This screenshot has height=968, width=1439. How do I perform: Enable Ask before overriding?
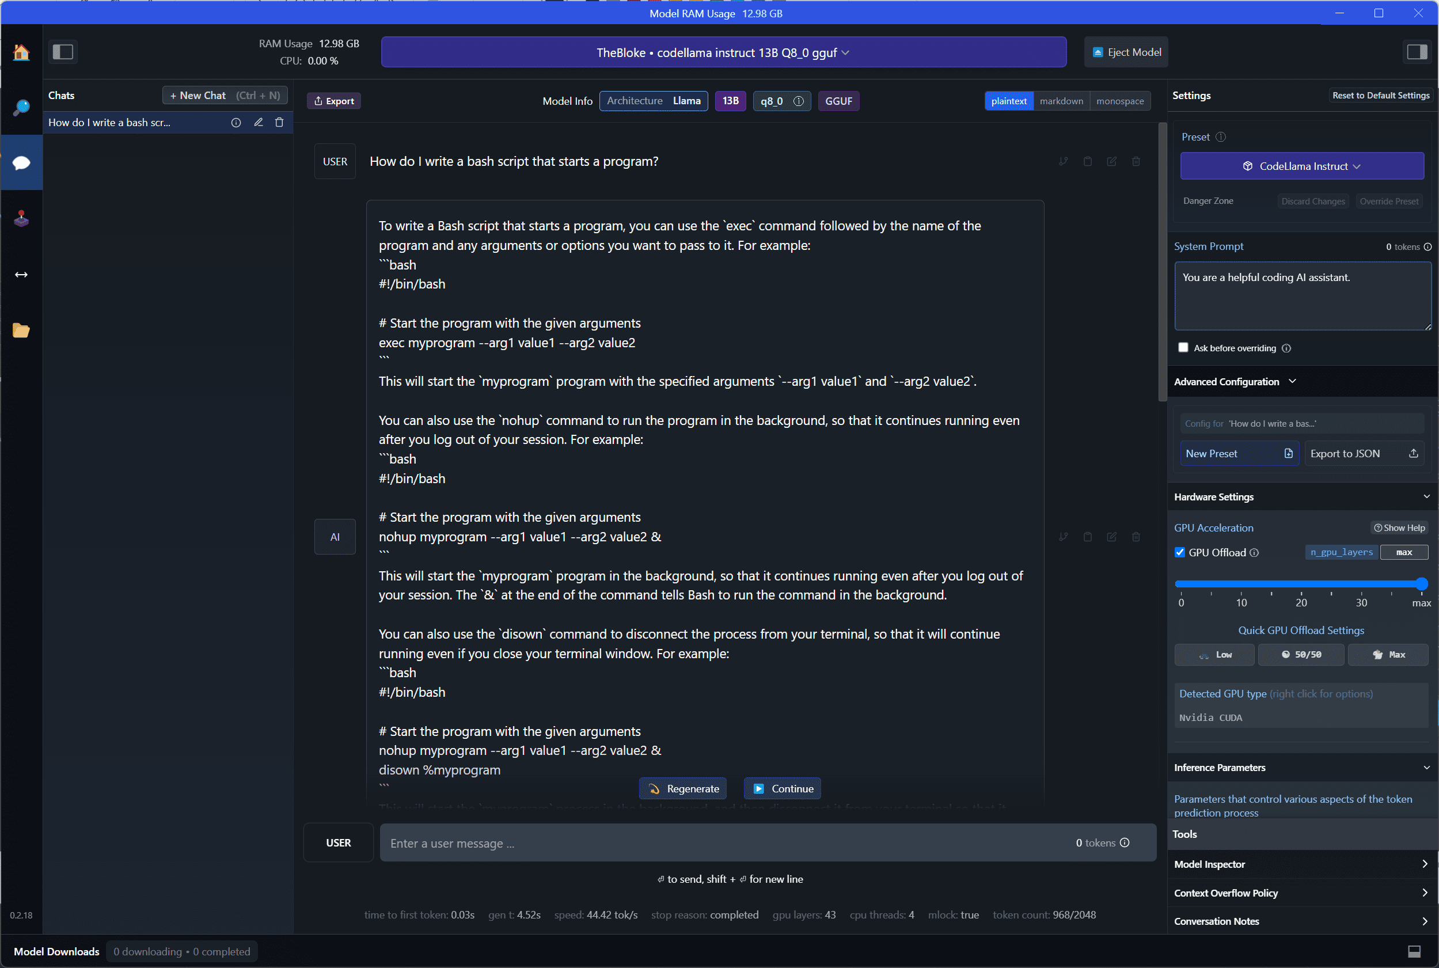click(x=1183, y=348)
